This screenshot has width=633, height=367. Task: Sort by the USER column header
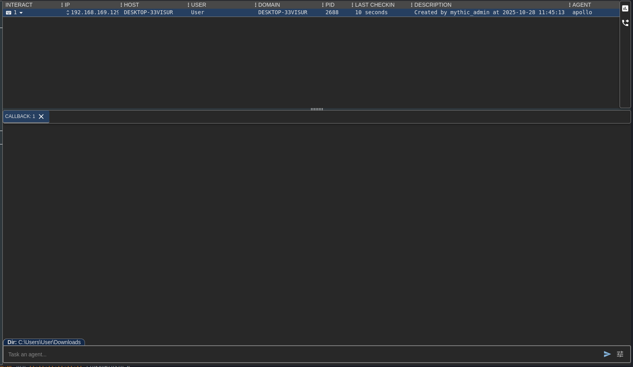[199, 5]
